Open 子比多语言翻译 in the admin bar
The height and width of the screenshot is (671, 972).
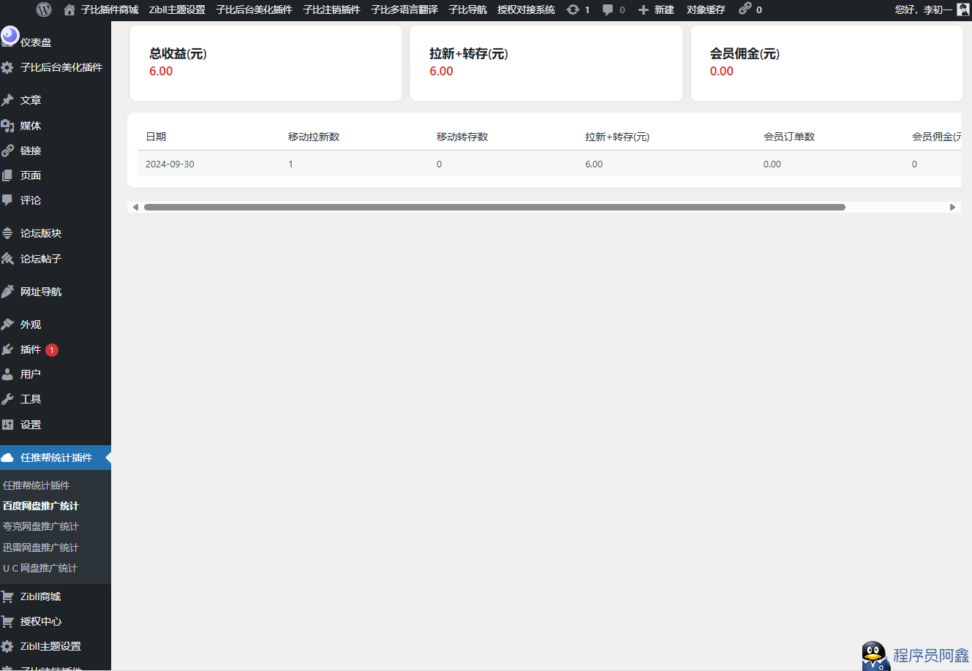404,10
